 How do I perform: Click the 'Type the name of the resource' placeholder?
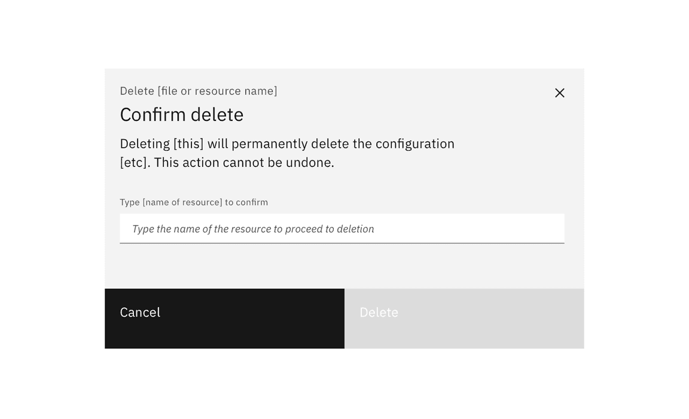click(x=252, y=229)
